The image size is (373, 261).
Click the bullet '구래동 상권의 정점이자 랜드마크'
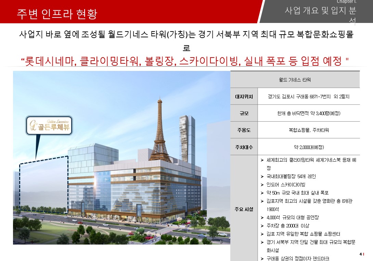295,258
